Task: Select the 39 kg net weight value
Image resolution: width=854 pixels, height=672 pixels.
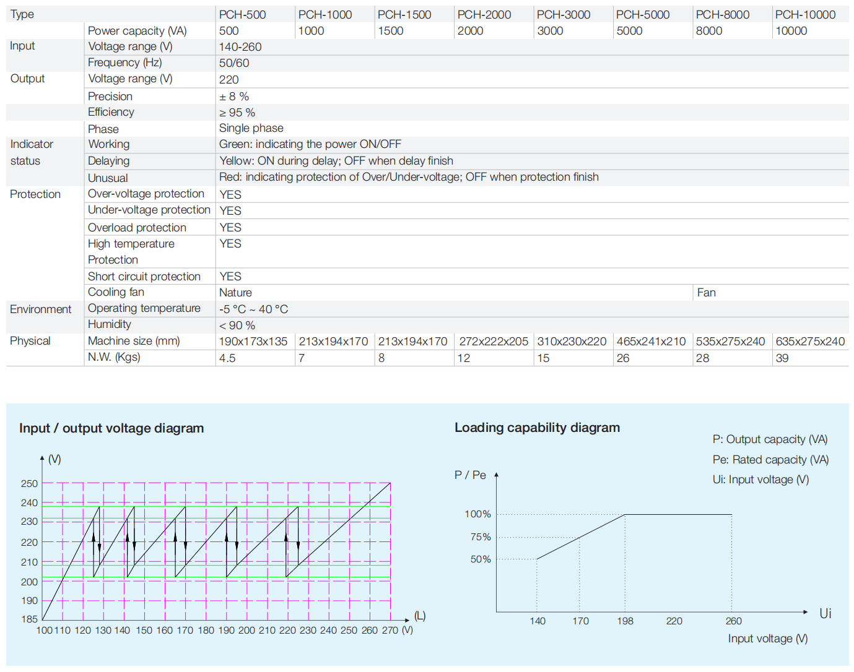Action: pyautogui.click(x=782, y=358)
